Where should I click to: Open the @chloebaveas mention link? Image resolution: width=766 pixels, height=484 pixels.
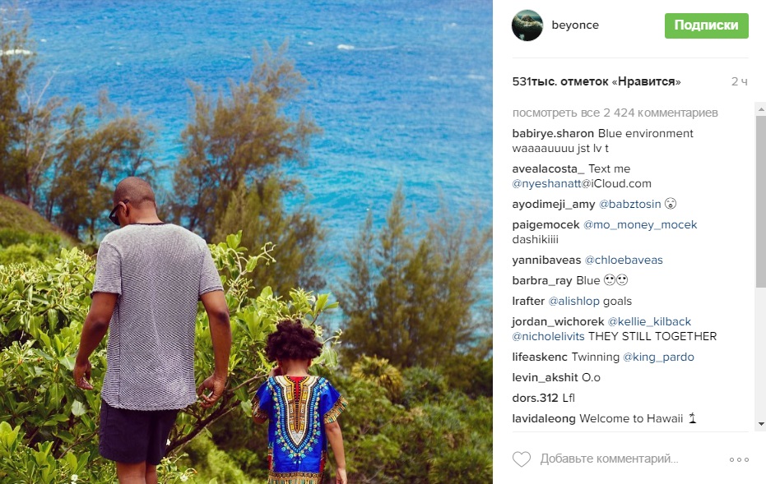coord(624,260)
